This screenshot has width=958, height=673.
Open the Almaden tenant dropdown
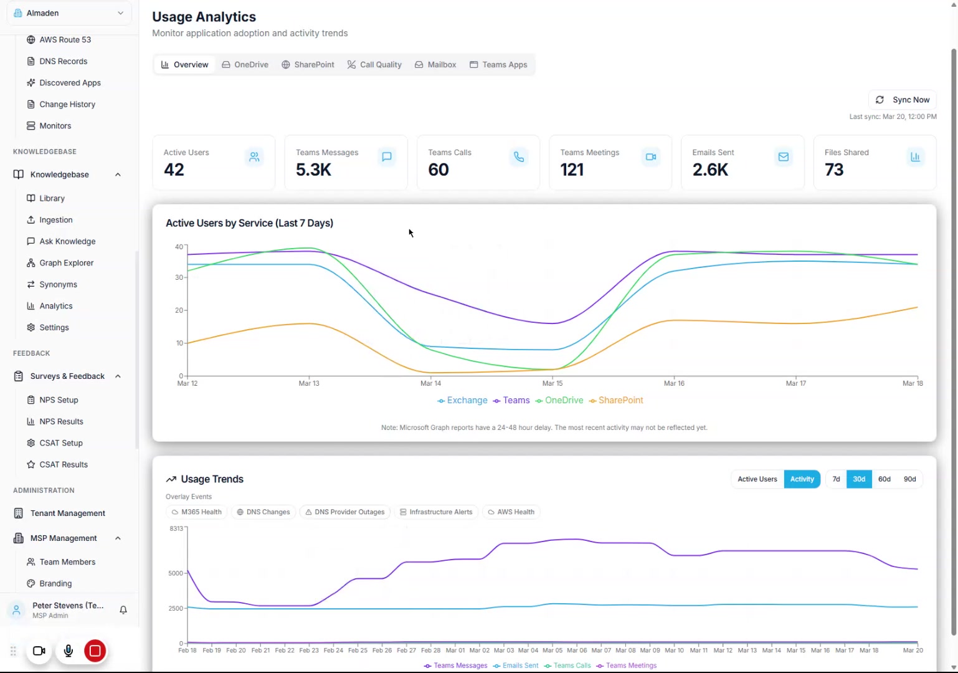pyautogui.click(x=69, y=13)
